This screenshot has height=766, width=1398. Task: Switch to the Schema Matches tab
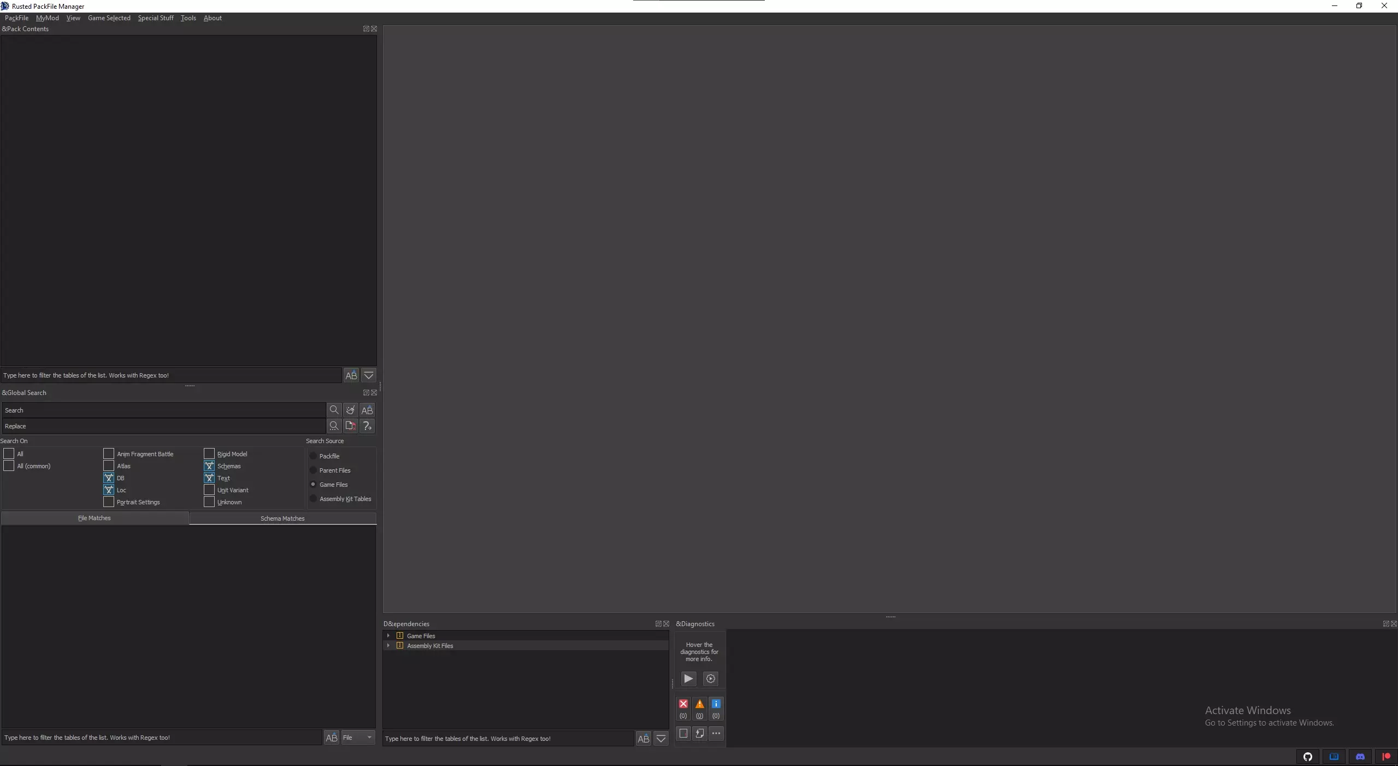(282, 518)
